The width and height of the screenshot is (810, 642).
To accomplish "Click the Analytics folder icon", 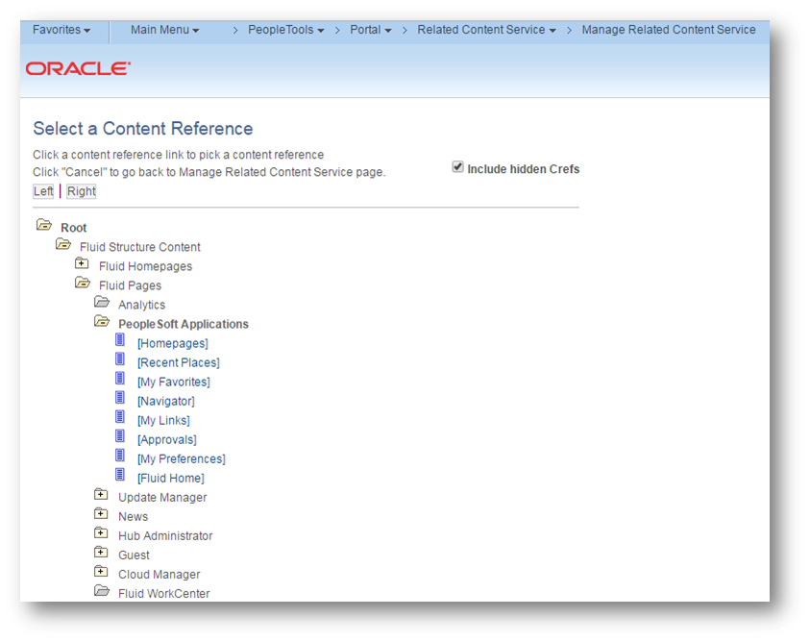I will [x=102, y=302].
